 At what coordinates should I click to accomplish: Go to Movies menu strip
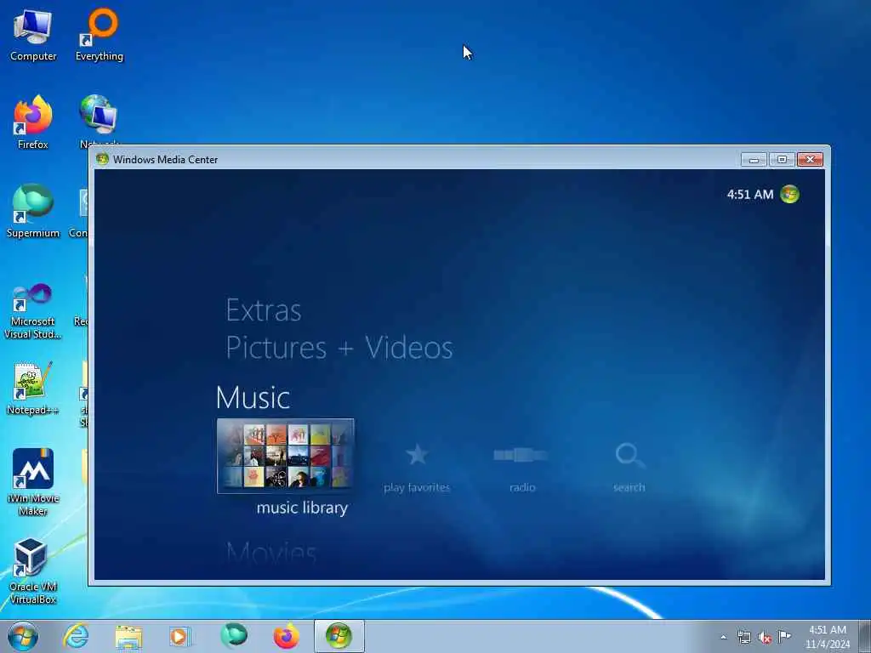point(271,553)
